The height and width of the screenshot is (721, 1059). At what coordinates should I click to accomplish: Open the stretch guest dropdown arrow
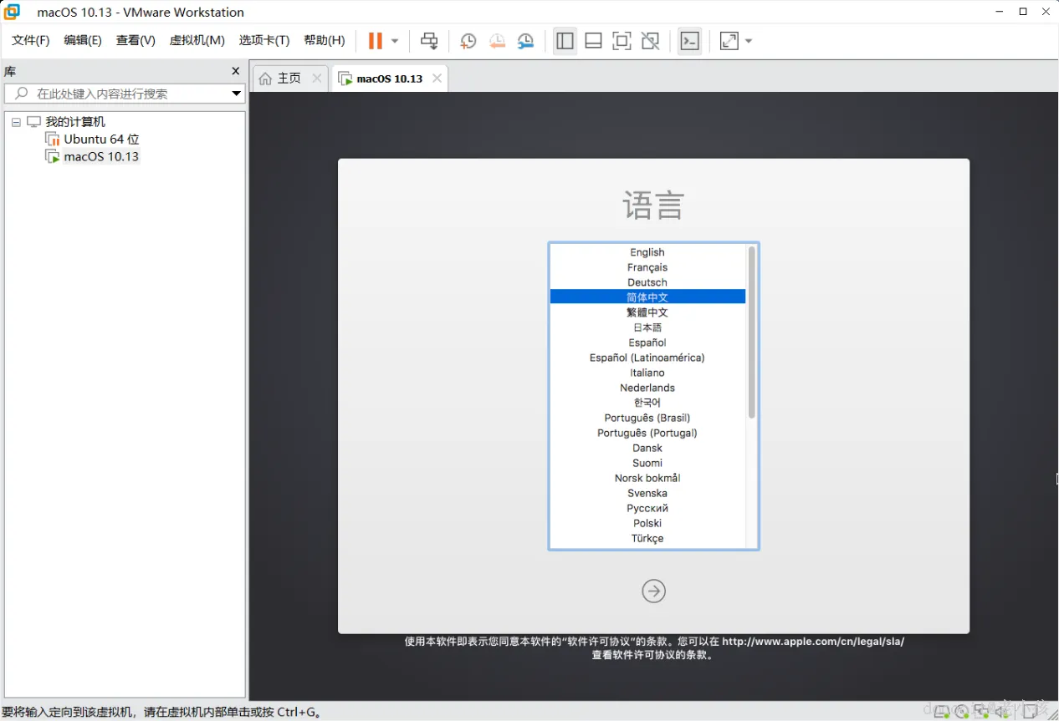(x=749, y=41)
